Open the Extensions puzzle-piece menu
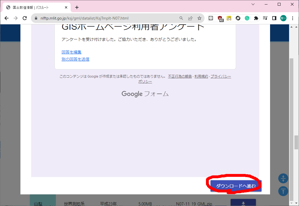The height and width of the screenshot is (206, 299). click(x=256, y=18)
